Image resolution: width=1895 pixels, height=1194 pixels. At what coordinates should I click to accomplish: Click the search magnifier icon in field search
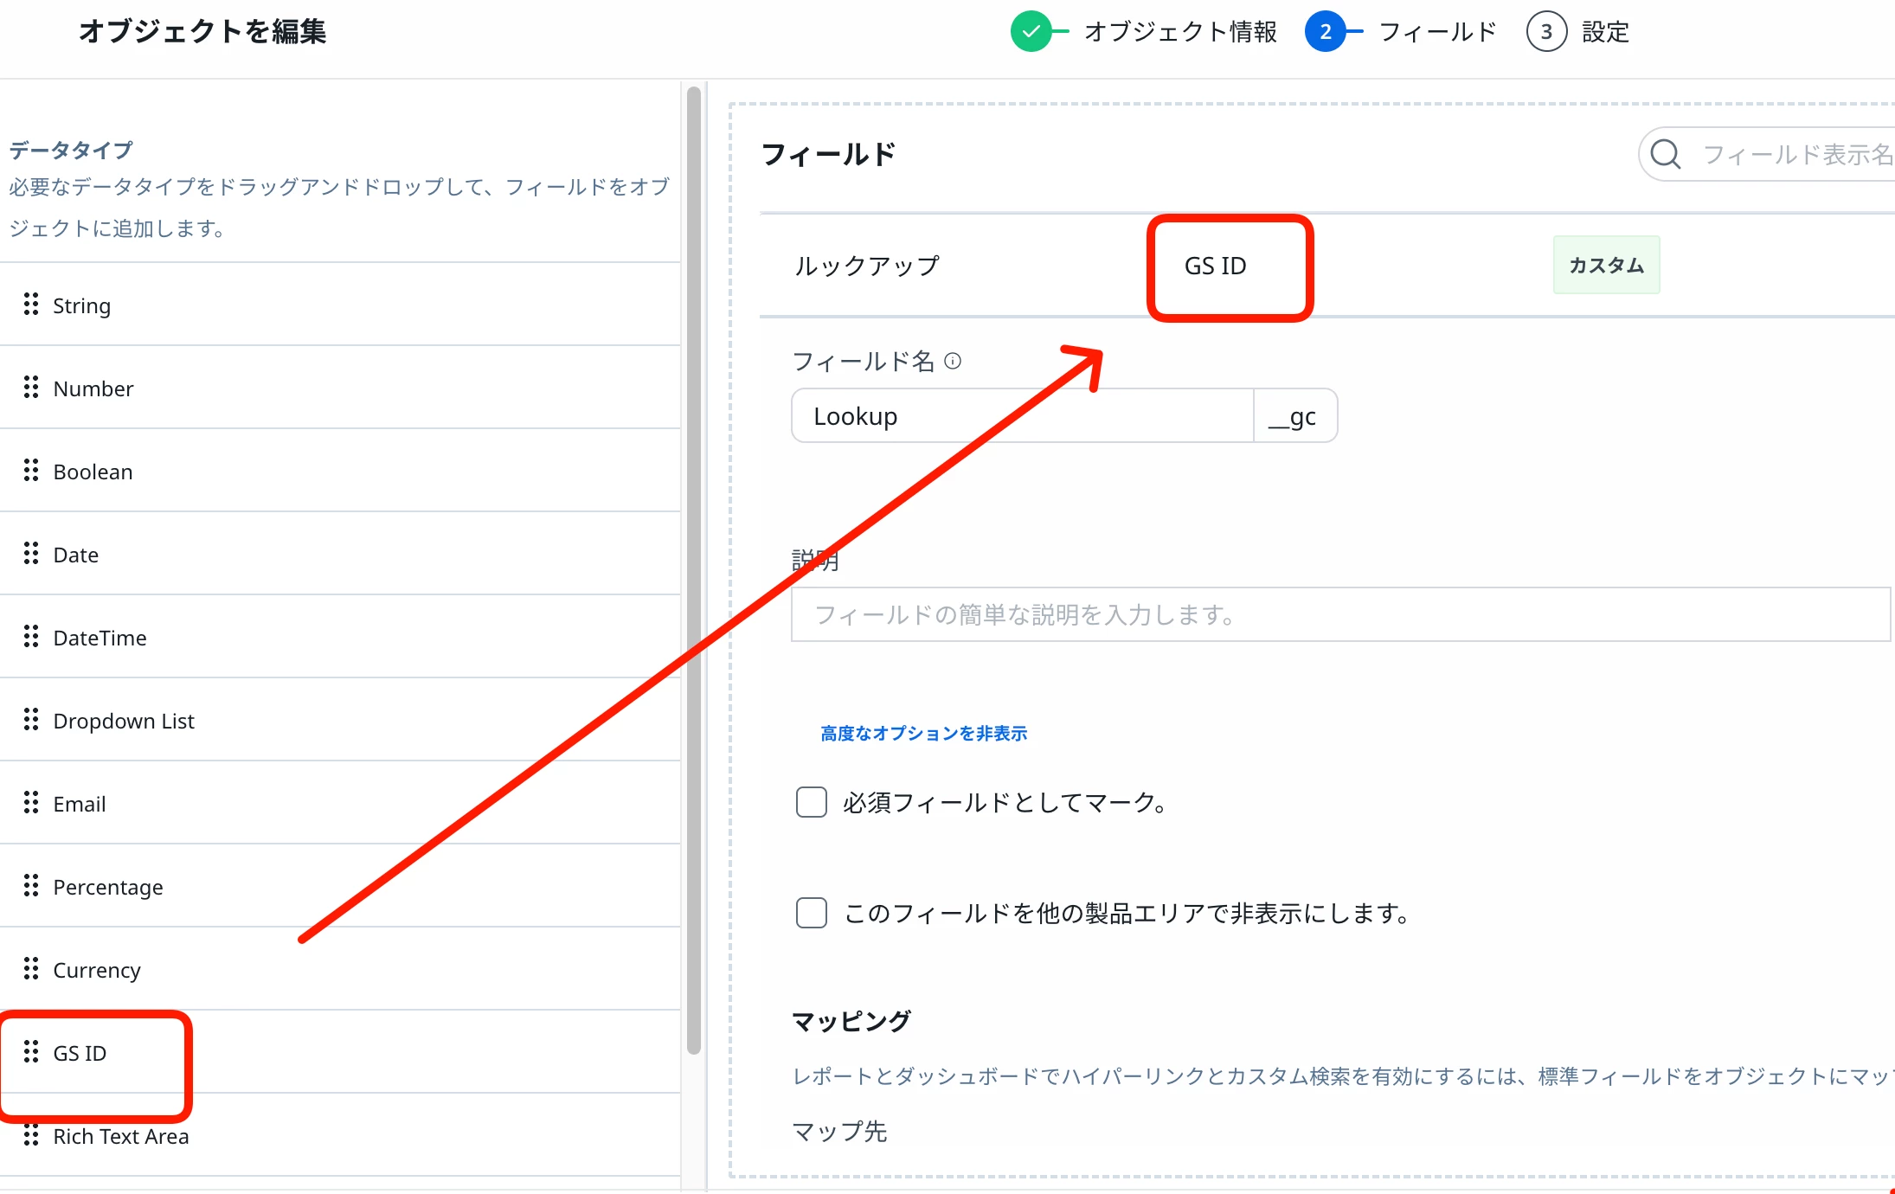1665,155
